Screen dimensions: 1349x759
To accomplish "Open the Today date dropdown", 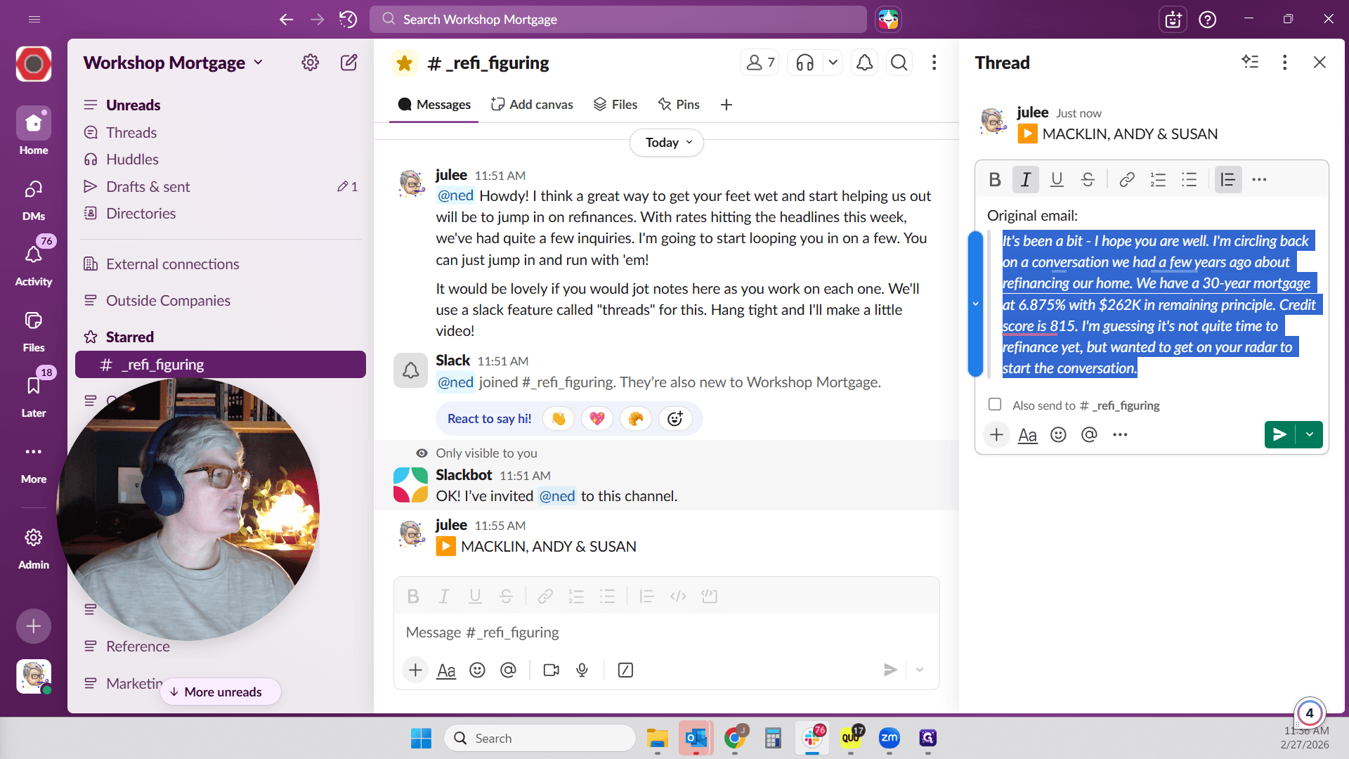I will 667,143.
